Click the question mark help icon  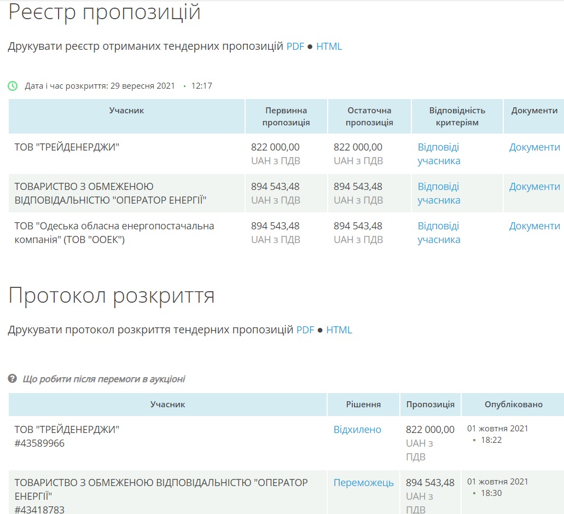coord(12,378)
